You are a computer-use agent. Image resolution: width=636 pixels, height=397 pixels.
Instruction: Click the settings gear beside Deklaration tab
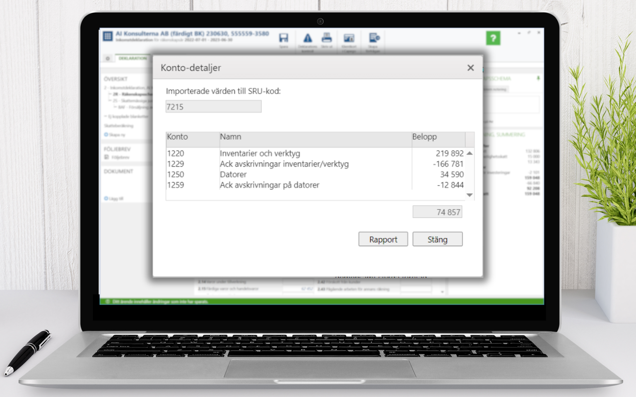tap(108, 58)
